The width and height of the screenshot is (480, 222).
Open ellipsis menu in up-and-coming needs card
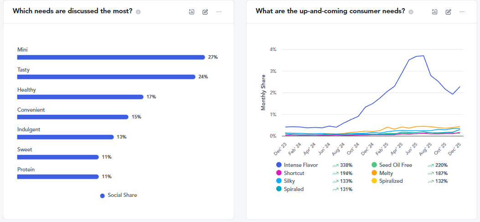pyautogui.click(x=462, y=12)
